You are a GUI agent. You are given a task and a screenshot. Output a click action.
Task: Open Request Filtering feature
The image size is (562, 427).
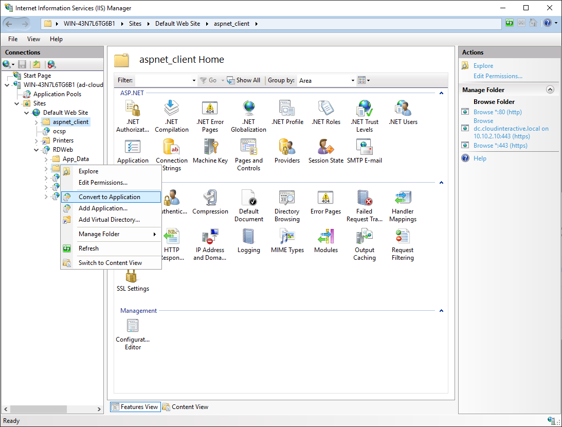(x=403, y=244)
